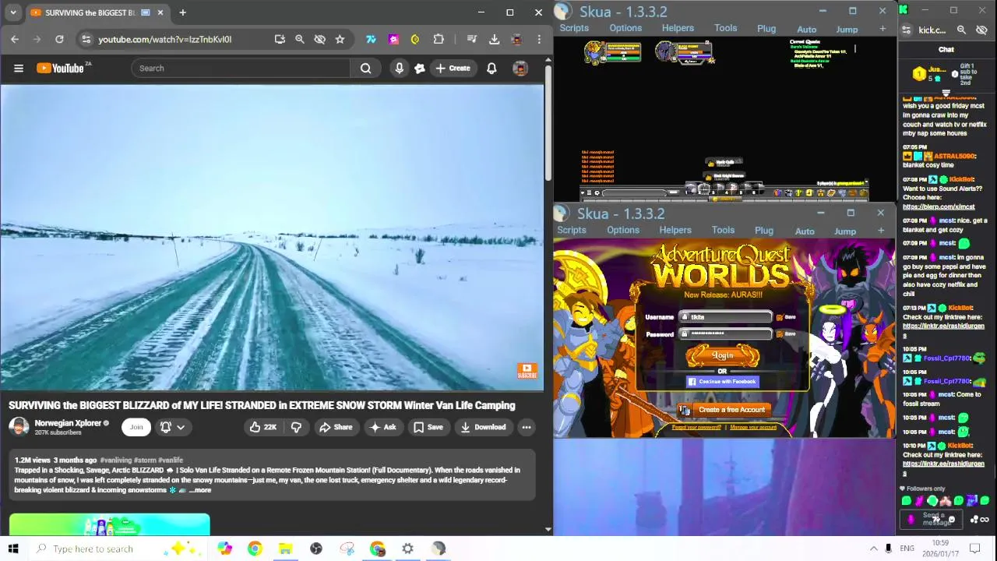Click AQW Username field
This screenshot has width=997, height=561.
(x=726, y=317)
